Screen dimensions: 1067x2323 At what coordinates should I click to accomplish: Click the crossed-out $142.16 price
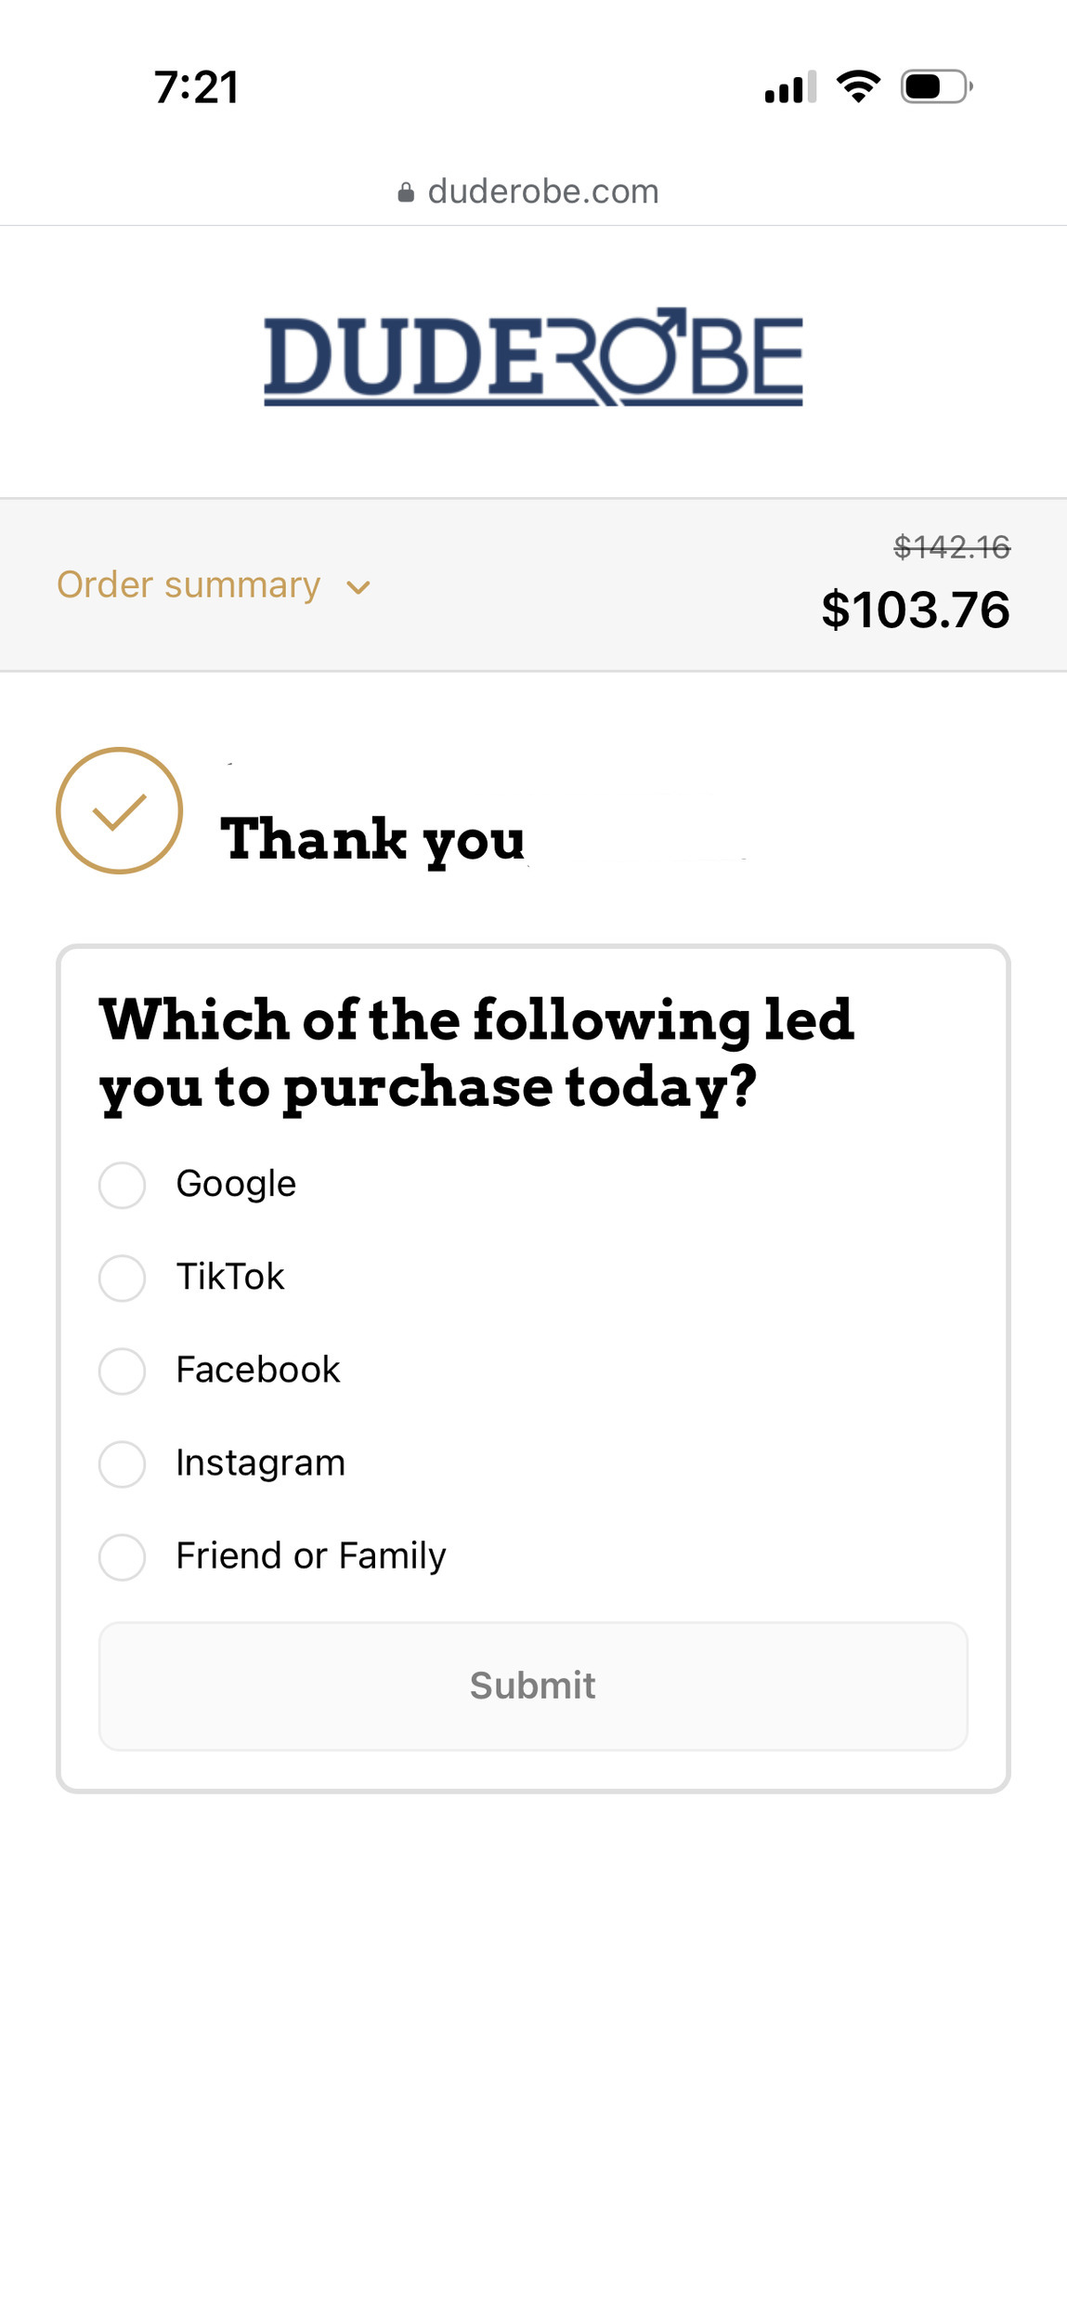point(952,547)
